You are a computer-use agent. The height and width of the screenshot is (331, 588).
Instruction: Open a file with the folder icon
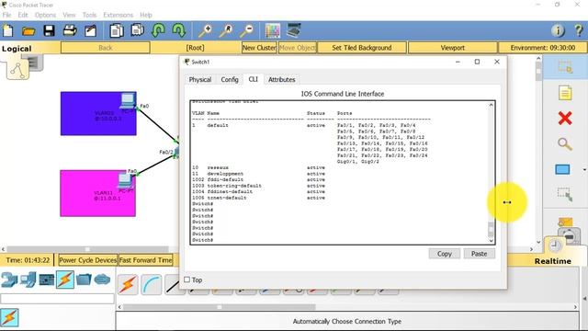click(28, 30)
